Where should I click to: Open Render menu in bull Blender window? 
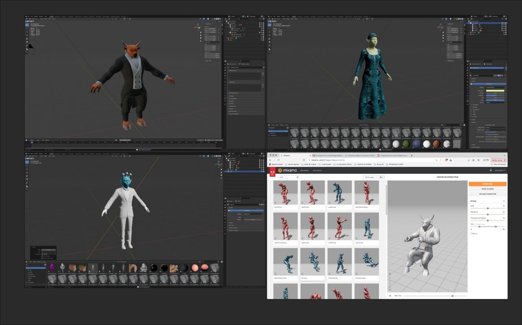click(36, 16)
